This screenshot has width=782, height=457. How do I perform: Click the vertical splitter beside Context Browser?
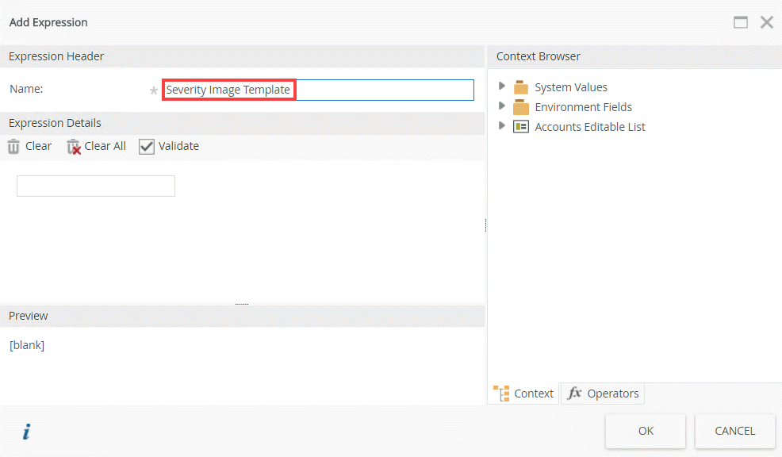[486, 226]
